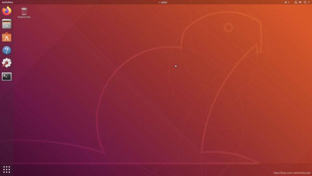The width and height of the screenshot is (312, 176).
Task: Open the clock calendar menu
Action: (x=163, y=2)
